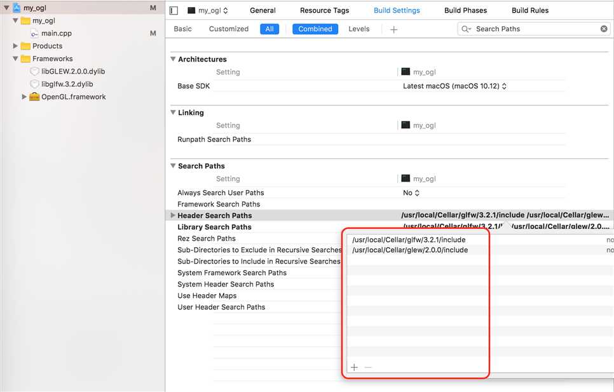Collapse the my_ogl project root triangle

[6, 8]
